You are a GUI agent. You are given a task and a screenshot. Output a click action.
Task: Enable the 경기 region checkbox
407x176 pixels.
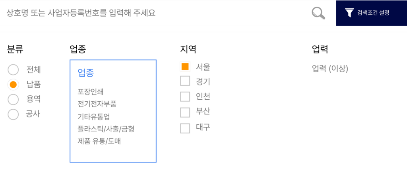pos(185,81)
